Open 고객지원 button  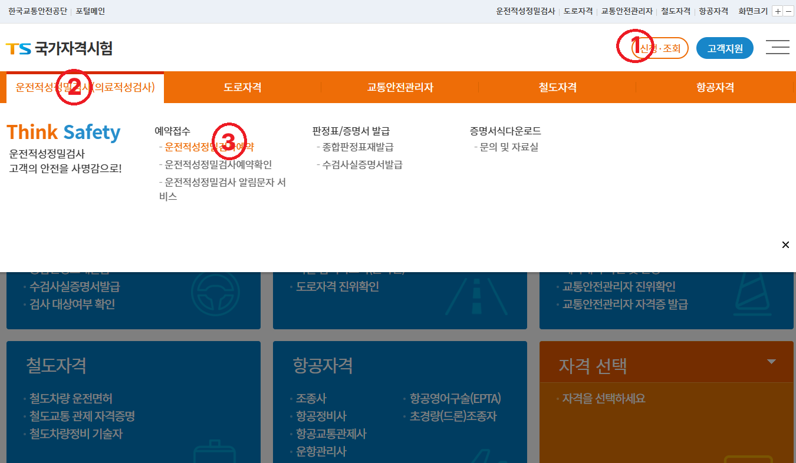click(725, 48)
